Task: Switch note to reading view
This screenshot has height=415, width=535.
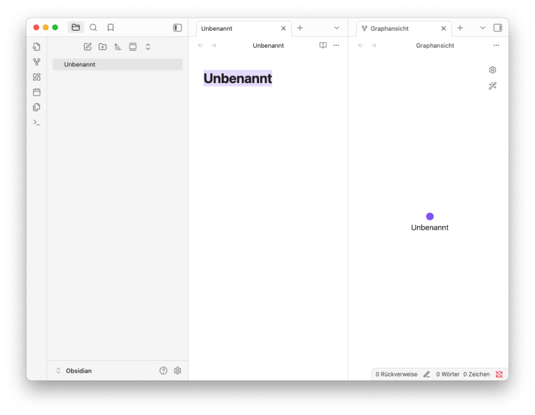Action: tap(323, 46)
